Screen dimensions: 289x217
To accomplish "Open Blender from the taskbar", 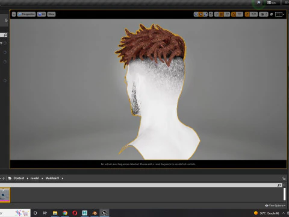I will 95,213.
